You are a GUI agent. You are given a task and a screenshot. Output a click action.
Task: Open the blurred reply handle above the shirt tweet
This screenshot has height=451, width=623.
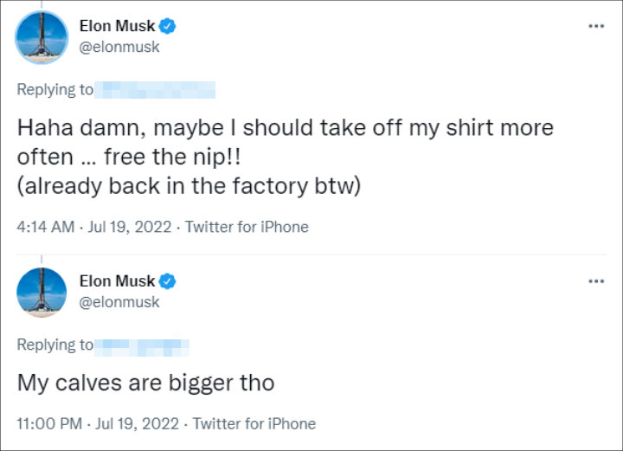click(155, 89)
